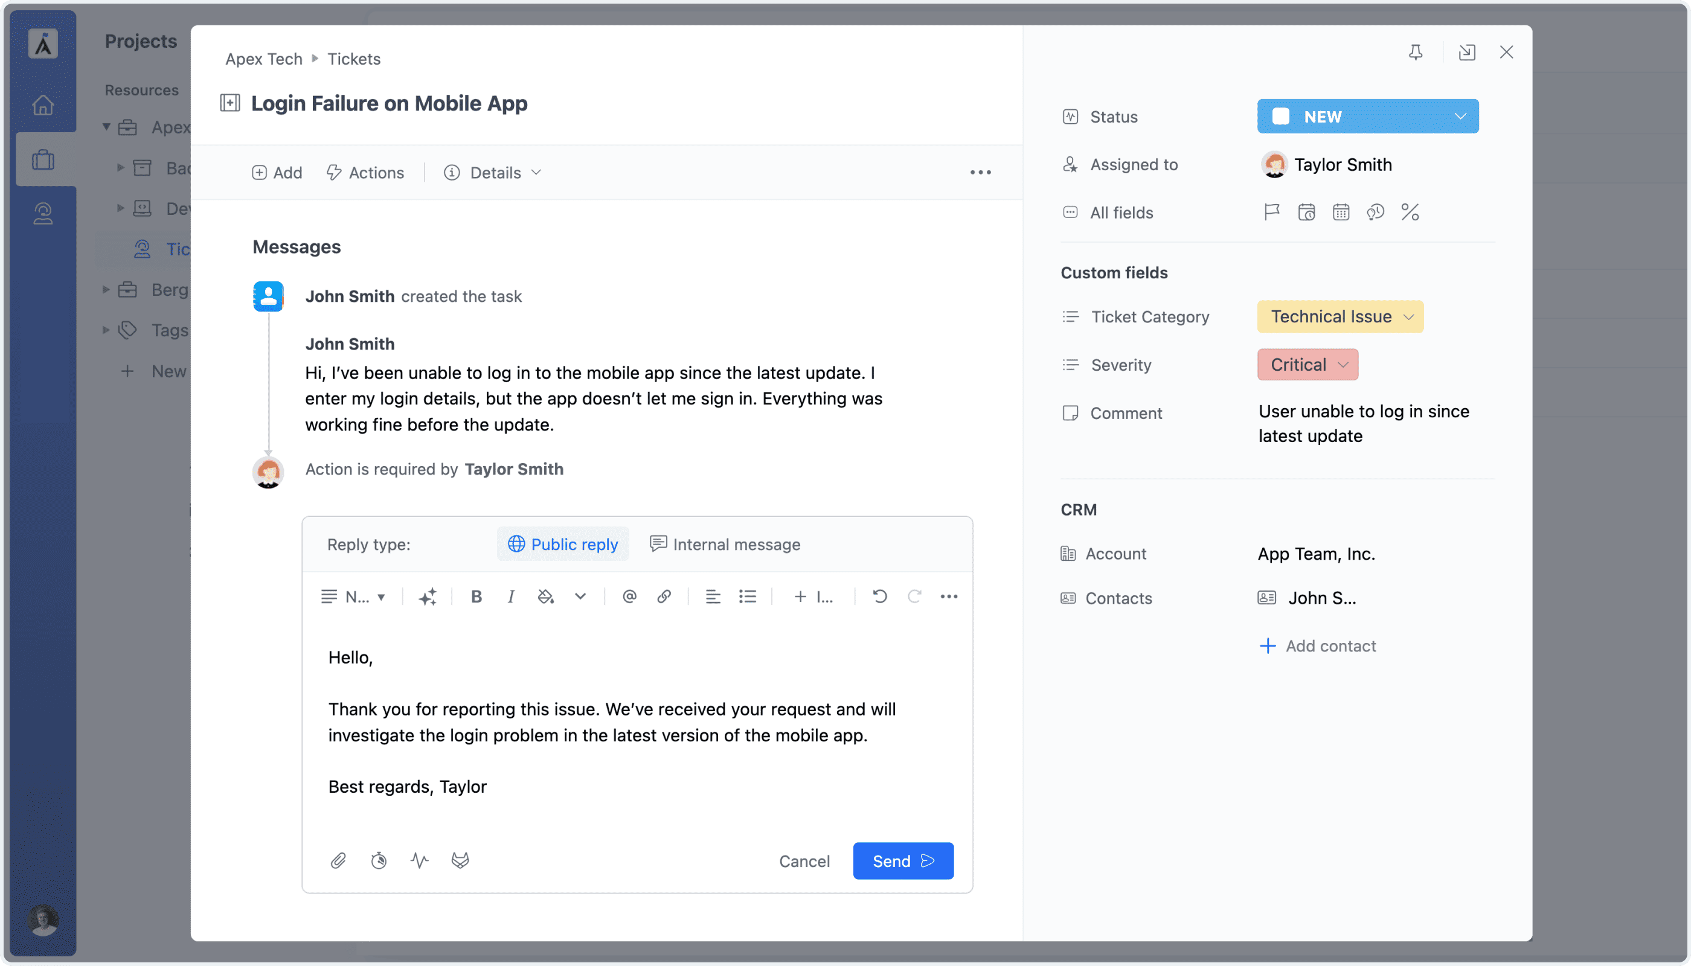1691x966 pixels.
Task: Send the reply message
Action: [903, 861]
